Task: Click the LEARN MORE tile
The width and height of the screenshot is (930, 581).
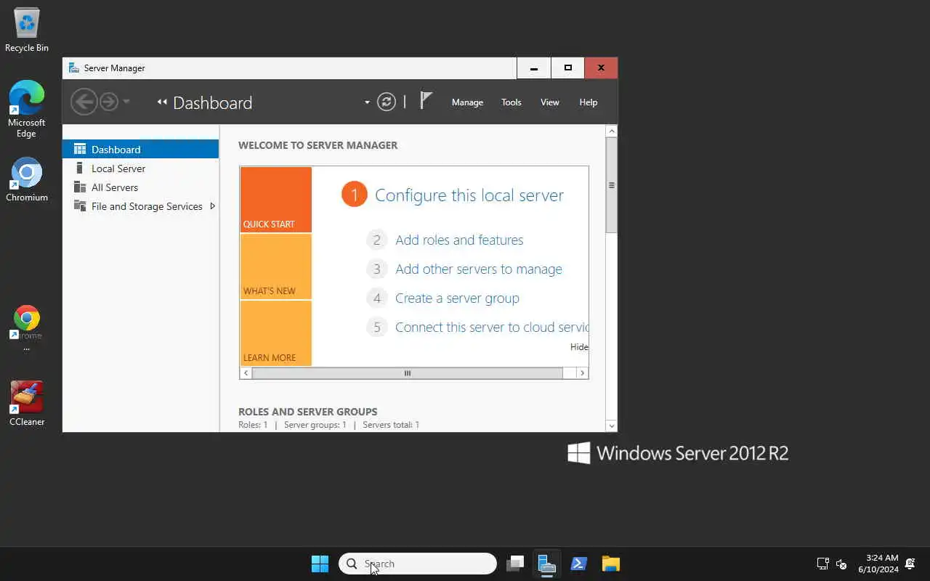Action: (x=276, y=333)
